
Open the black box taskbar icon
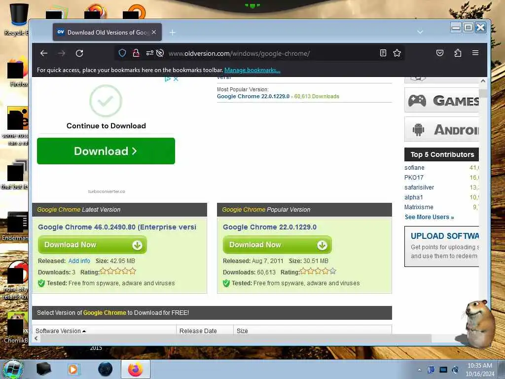[x=43, y=369]
